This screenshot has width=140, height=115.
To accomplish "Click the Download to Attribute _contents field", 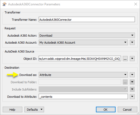I will (83, 96).
